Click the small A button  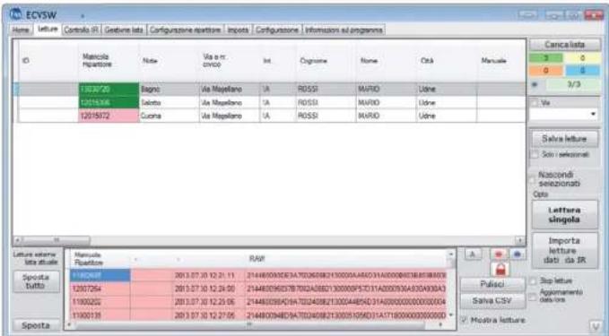pyautogui.click(x=473, y=254)
